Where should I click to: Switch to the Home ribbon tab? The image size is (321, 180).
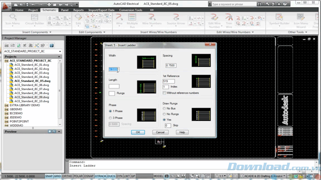(x=19, y=10)
